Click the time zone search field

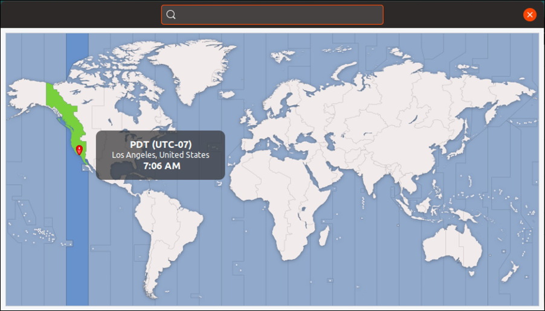tap(272, 14)
